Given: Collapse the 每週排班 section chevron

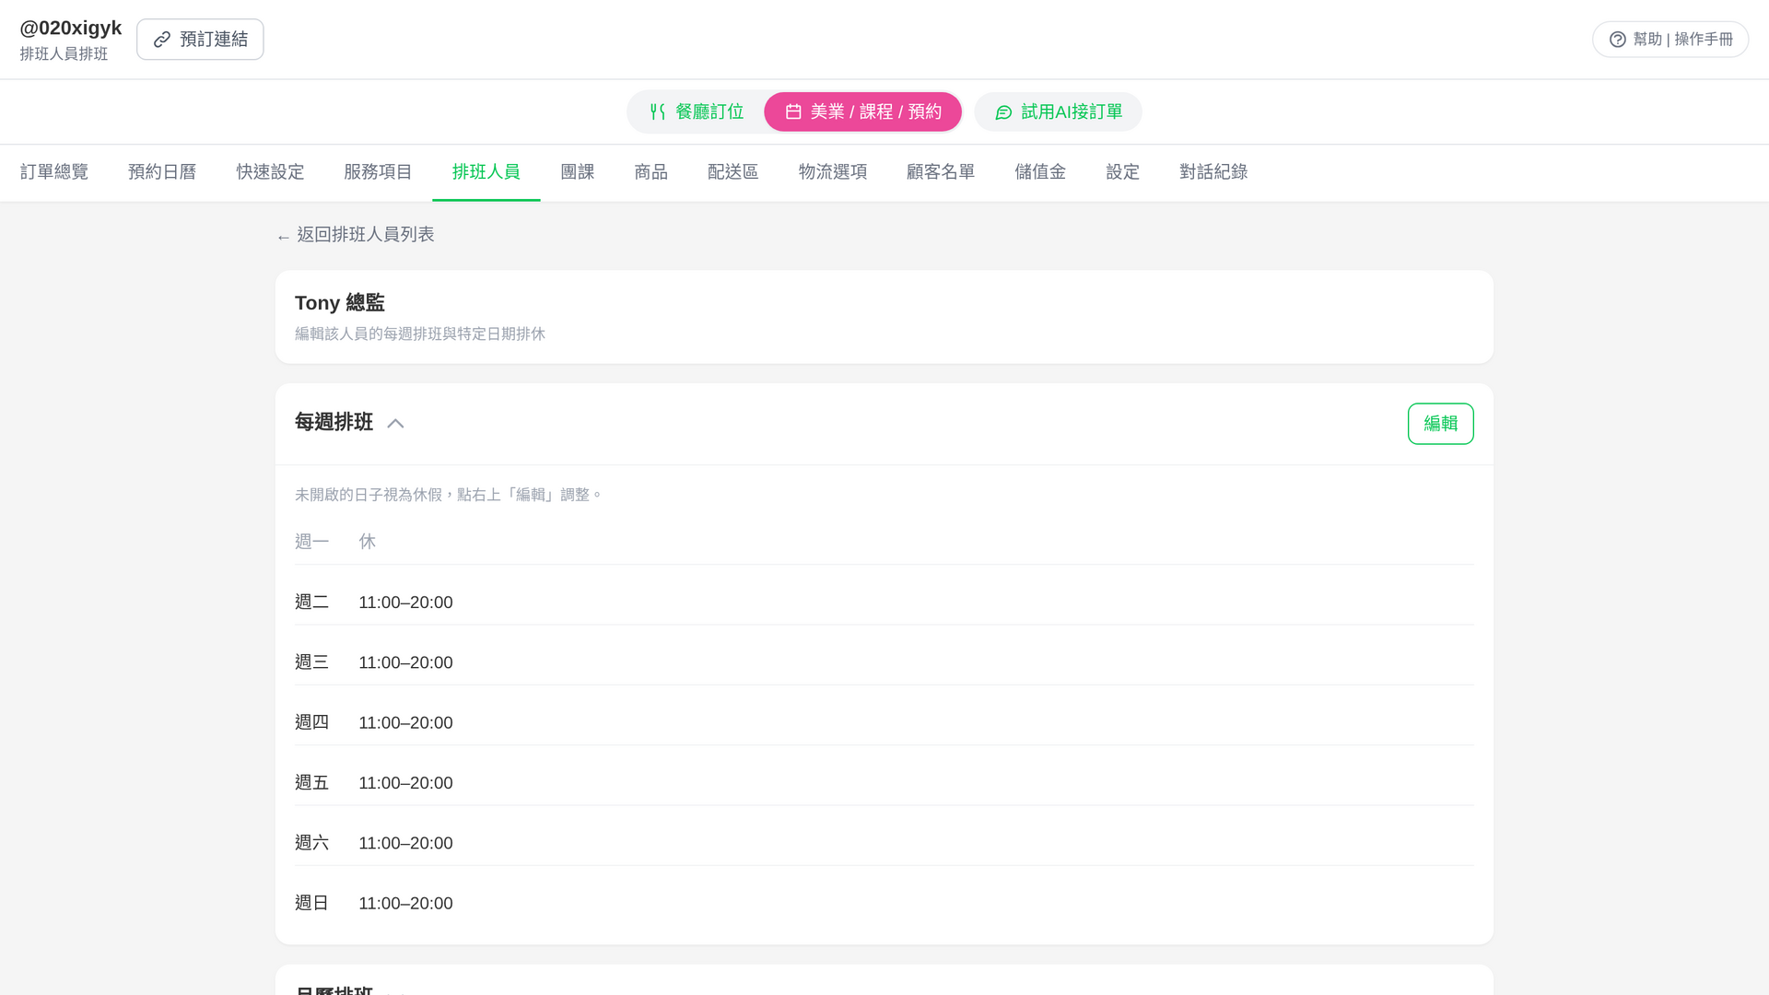Looking at the screenshot, I should 395,424.
